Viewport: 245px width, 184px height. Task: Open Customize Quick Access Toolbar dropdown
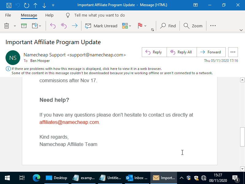click(53, 5)
